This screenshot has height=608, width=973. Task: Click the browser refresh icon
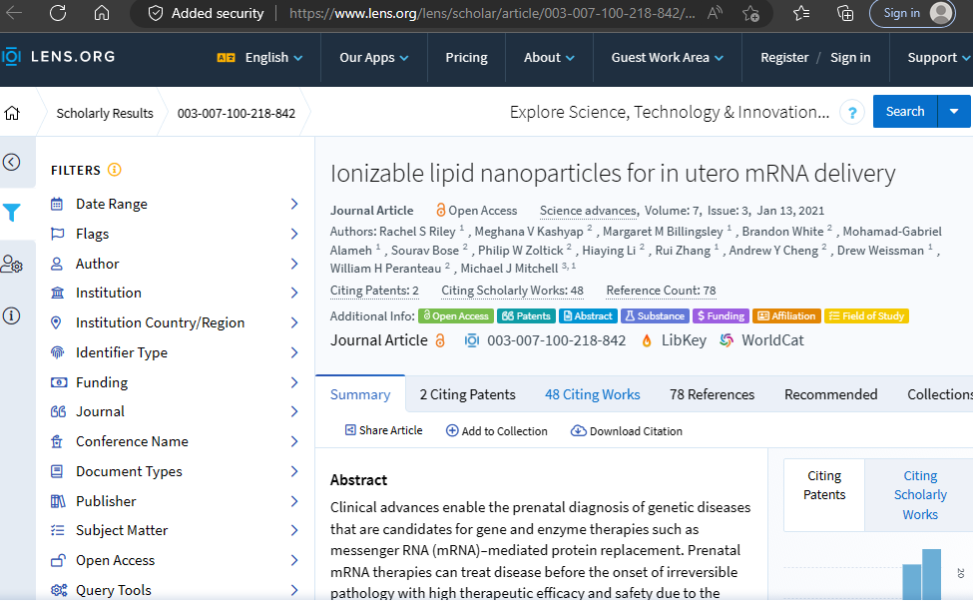pyautogui.click(x=58, y=13)
